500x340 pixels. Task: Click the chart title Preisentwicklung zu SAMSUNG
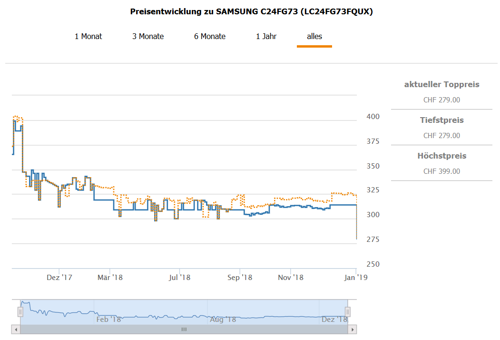251,12
